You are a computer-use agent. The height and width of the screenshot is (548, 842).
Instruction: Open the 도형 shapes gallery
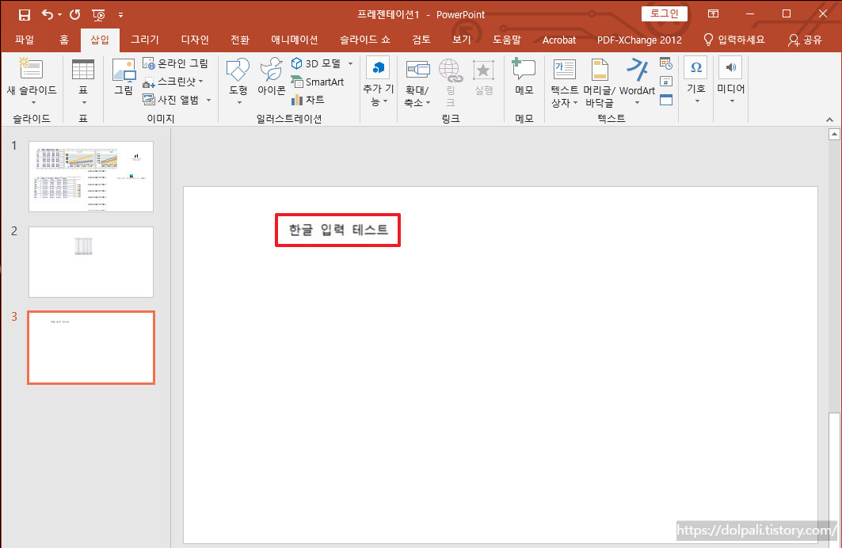(238, 82)
